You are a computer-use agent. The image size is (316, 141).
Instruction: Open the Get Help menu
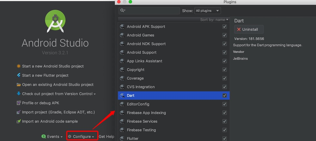point(106,137)
